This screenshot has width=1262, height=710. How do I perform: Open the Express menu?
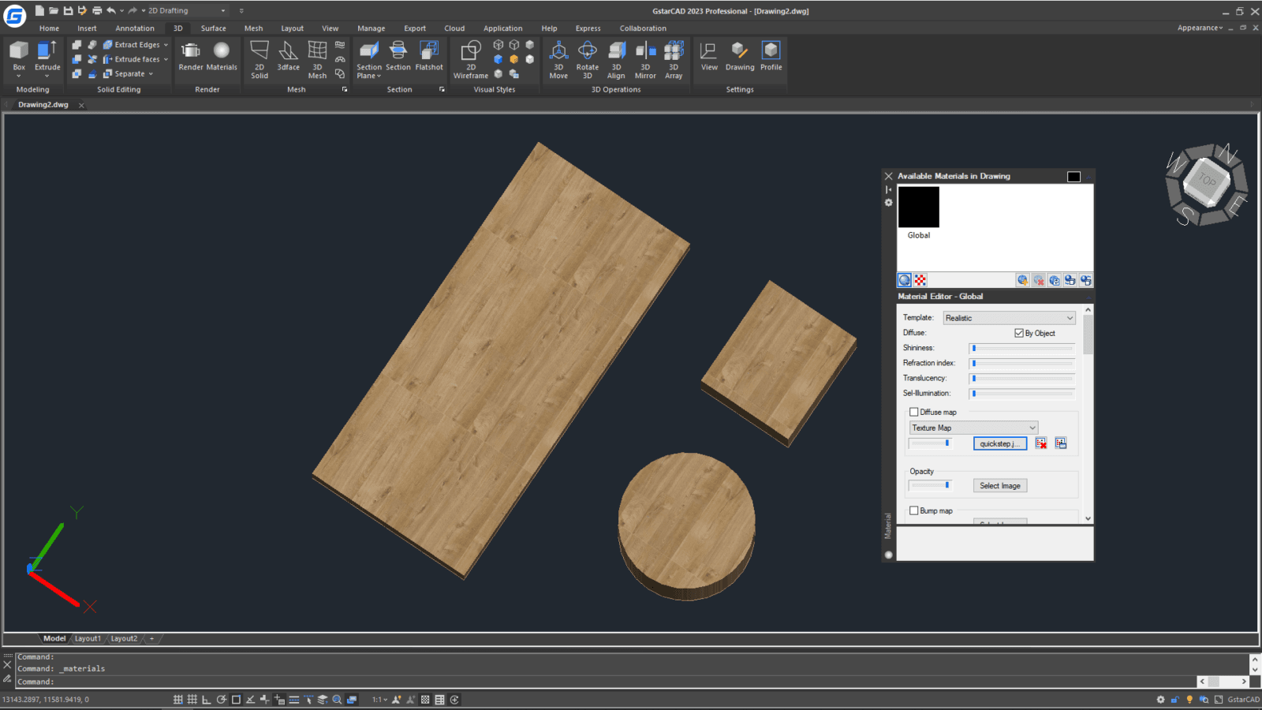tap(588, 28)
